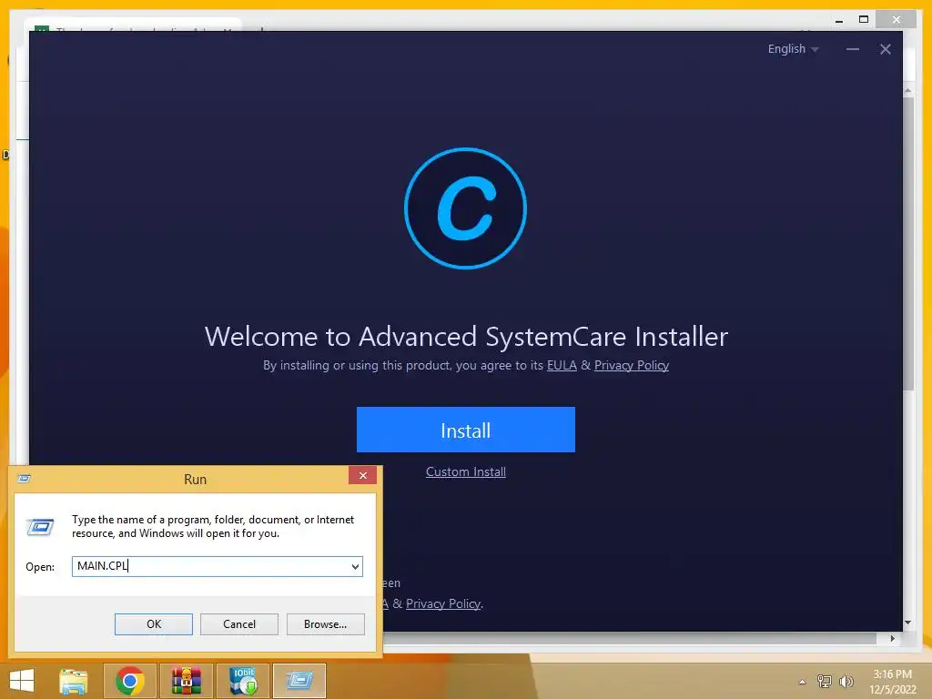Click the browser horizontal scrollbar right arrow

892,638
